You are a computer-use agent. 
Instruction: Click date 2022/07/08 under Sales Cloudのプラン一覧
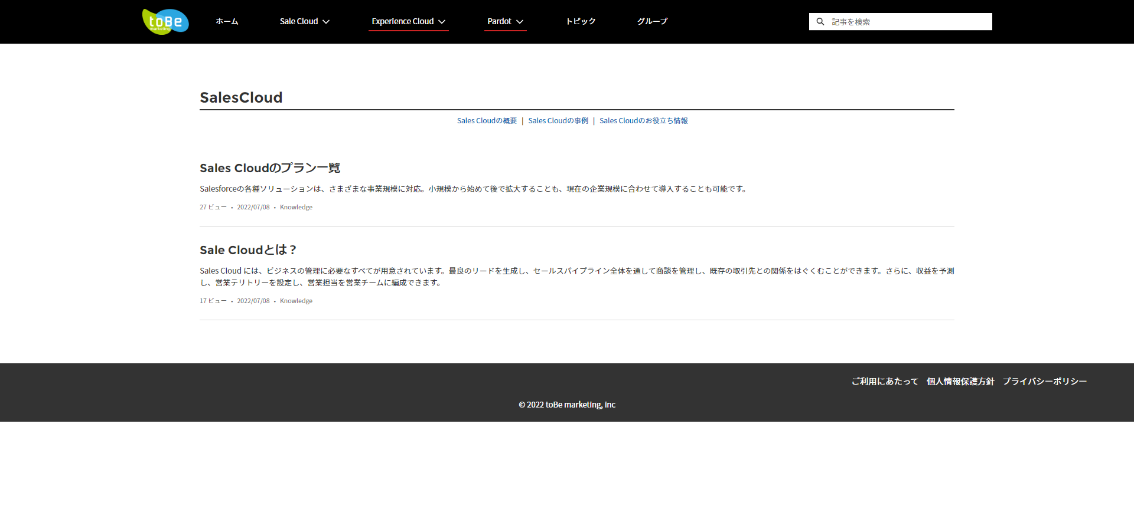pyautogui.click(x=253, y=207)
